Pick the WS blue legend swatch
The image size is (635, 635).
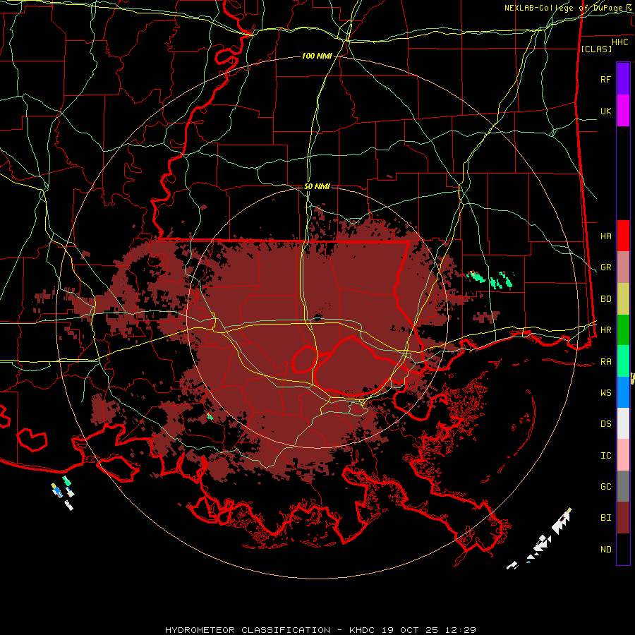tap(623, 392)
